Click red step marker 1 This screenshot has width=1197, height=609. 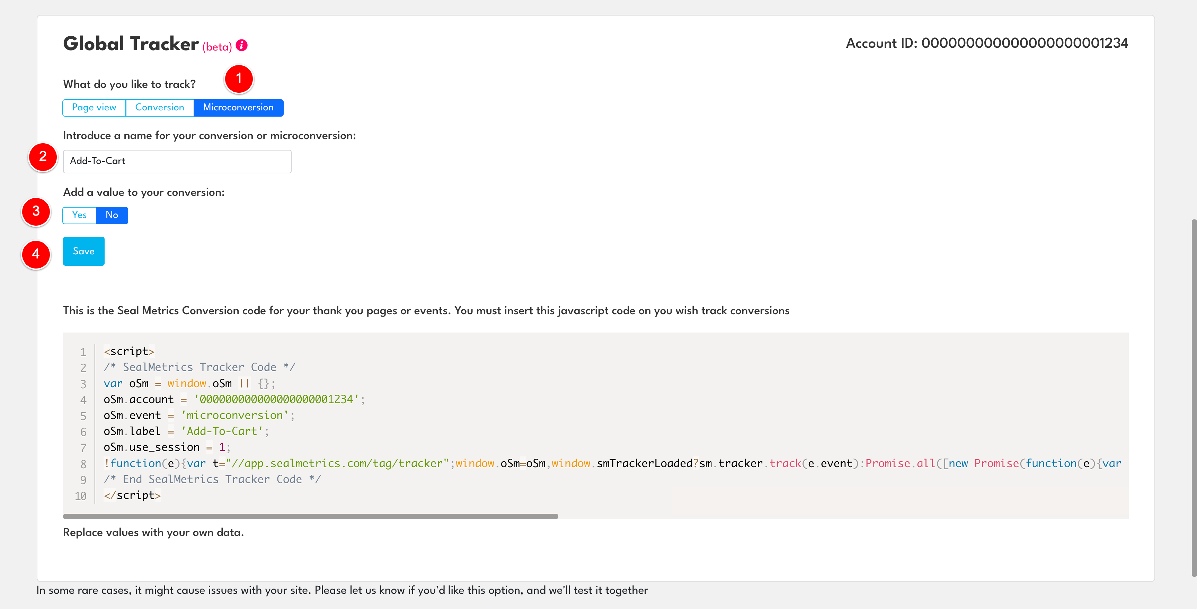click(239, 79)
